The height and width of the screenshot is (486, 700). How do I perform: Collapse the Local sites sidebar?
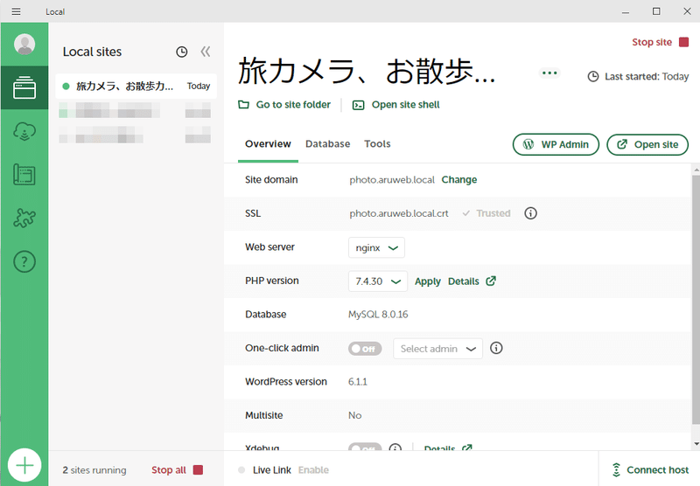206,52
